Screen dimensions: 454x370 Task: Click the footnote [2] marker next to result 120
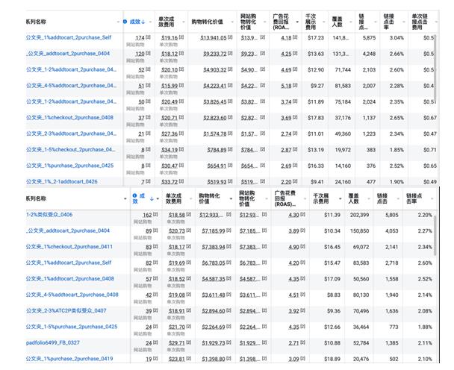coord(148,53)
